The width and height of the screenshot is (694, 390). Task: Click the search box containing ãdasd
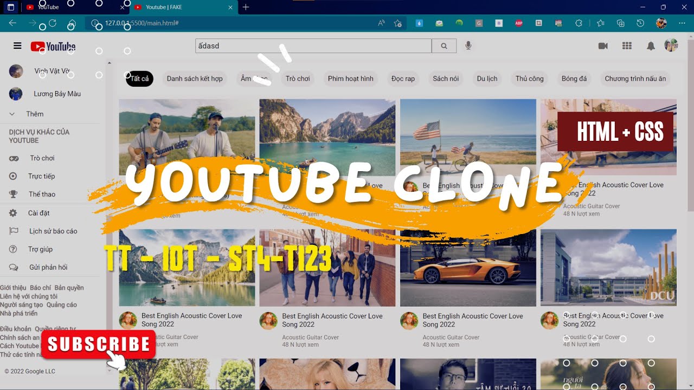tap(313, 46)
